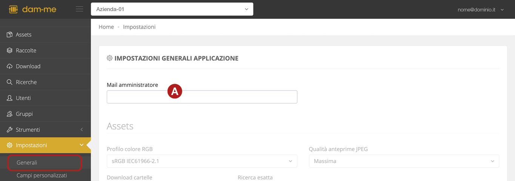This screenshot has height=181, width=515.
Task: Click the Raccolte layers icon
Action: point(10,51)
